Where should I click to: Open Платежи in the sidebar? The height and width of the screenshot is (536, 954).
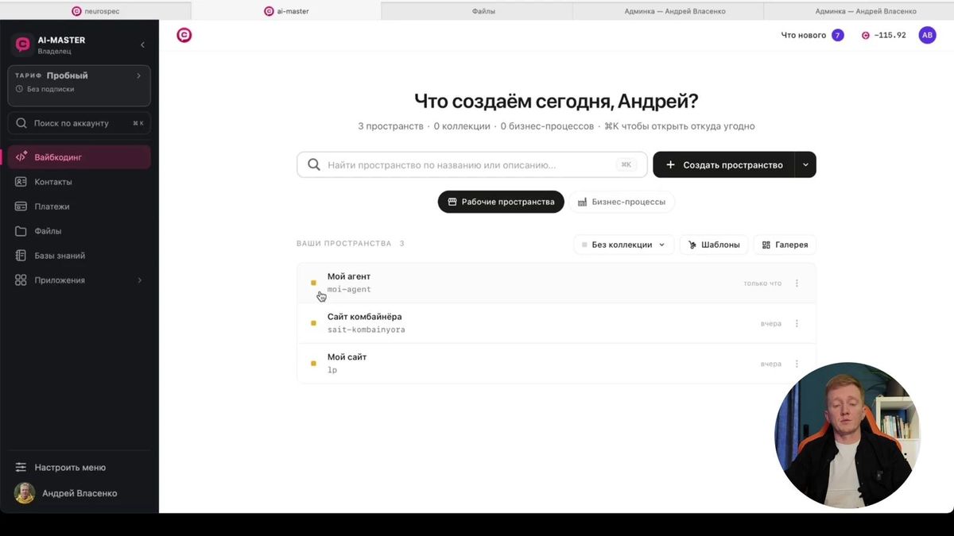[x=79, y=206]
